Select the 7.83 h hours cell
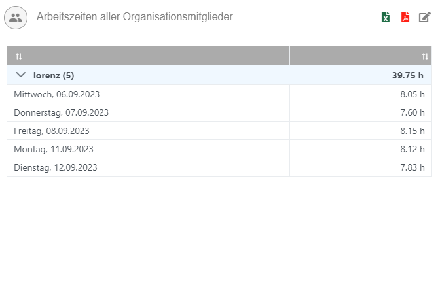440x291 pixels. 412,167
